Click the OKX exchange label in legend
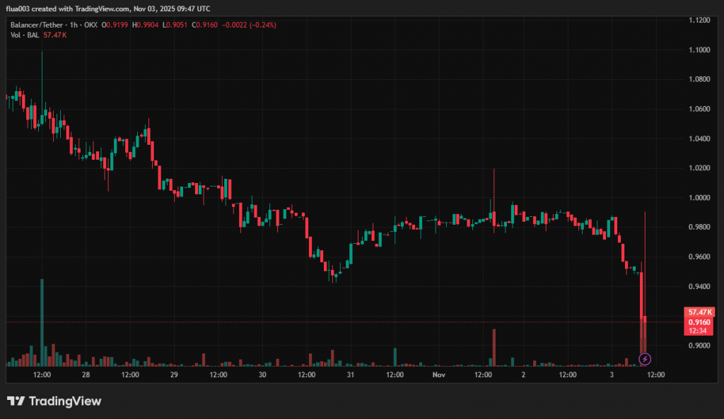724x419 pixels. 90,25
